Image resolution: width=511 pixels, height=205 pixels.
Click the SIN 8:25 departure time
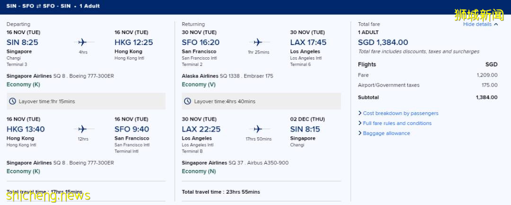tap(22, 42)
